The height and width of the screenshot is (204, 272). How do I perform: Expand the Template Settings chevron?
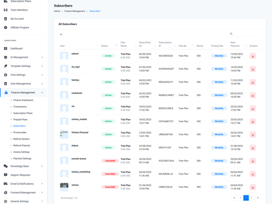coord(42,66)
